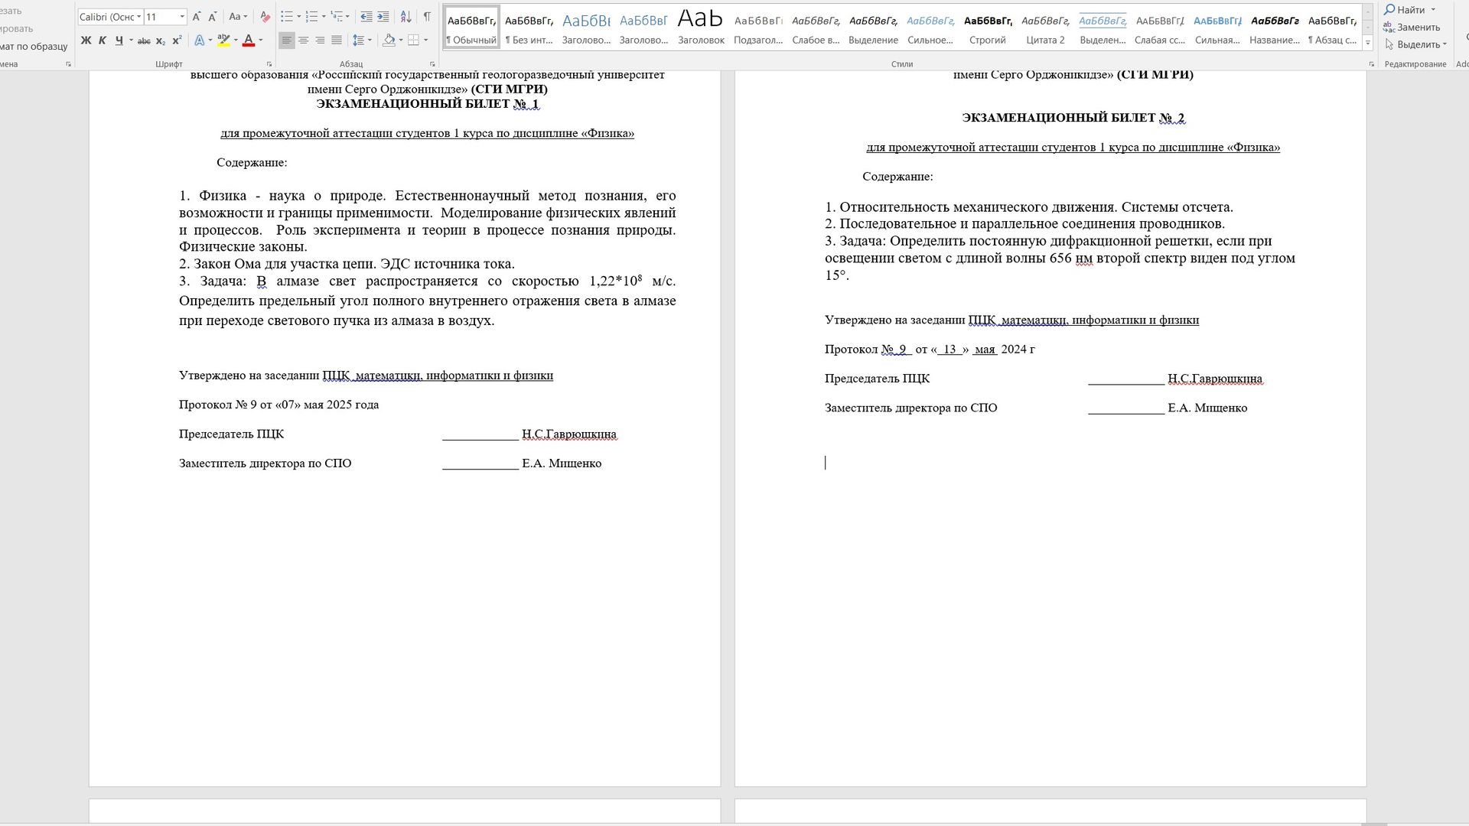Toggle italic formatting

point(103,41)
